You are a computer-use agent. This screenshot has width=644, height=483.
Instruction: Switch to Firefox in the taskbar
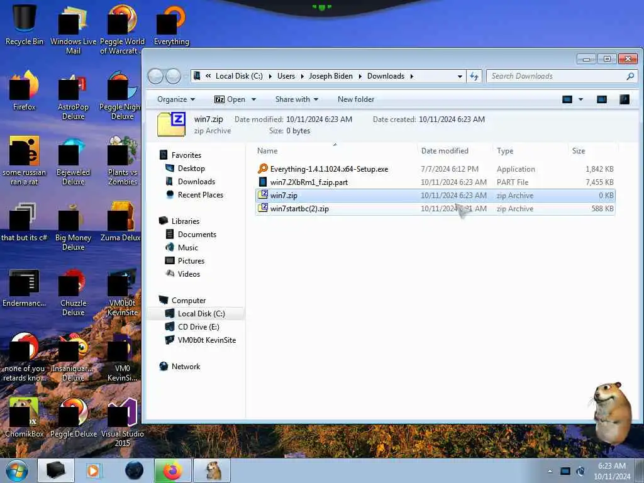point(172,470)
